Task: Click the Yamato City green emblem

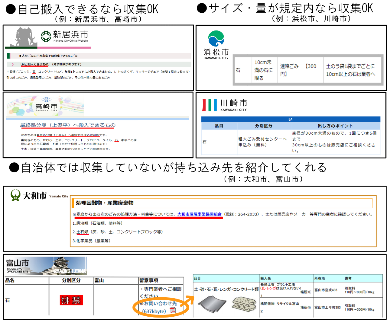Action: click(15, 195)
